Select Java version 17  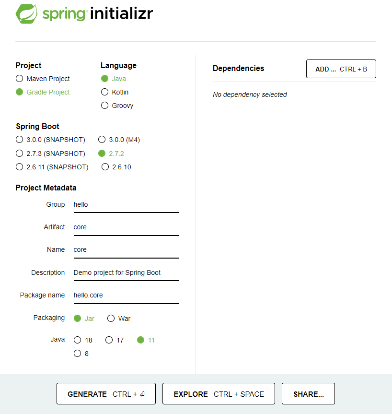[x=109, y=340]
